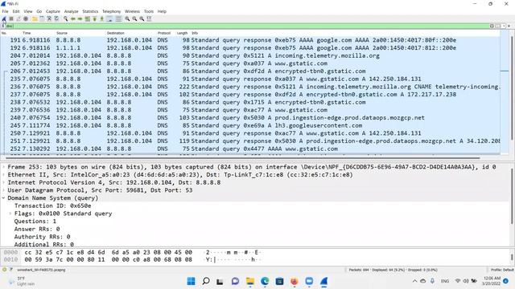
Task: Sort packets by Destination column
Action: click(x=116, y=33)
